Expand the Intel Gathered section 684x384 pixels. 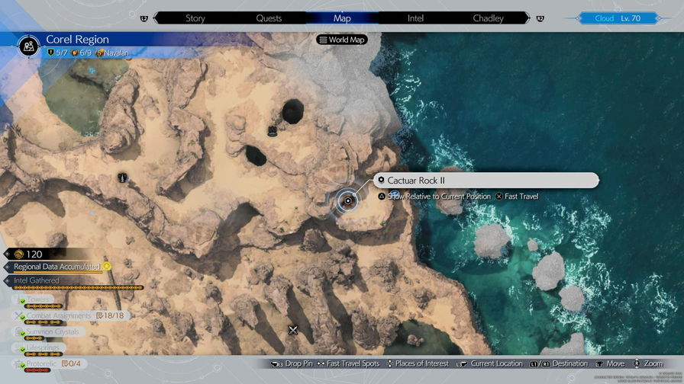37,280
